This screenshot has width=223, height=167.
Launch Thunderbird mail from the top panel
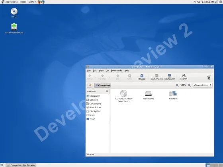(43, 2)
